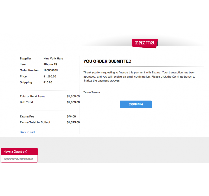Image resolution: width=209 pixels, height=196 pixels.
Task: Click the Zazma Fee amount $70.00
Action: (x=71, y=116)
